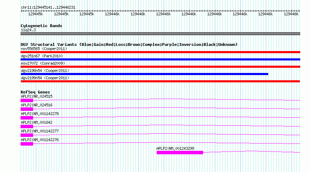Click the Cytogenetic Bands track title
The image size is (310, 172).
[41, 26]
